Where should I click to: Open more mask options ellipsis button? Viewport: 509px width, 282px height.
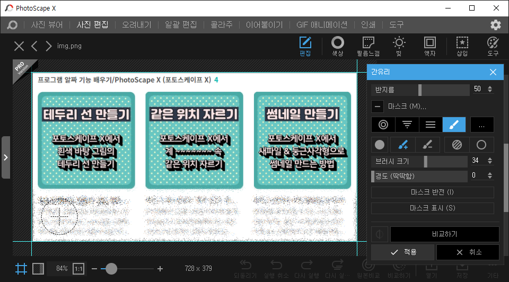(x=482, y=125)
